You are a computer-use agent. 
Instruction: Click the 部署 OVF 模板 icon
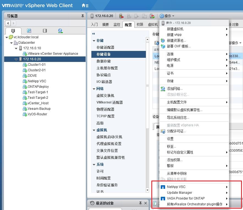pos(163,46)
